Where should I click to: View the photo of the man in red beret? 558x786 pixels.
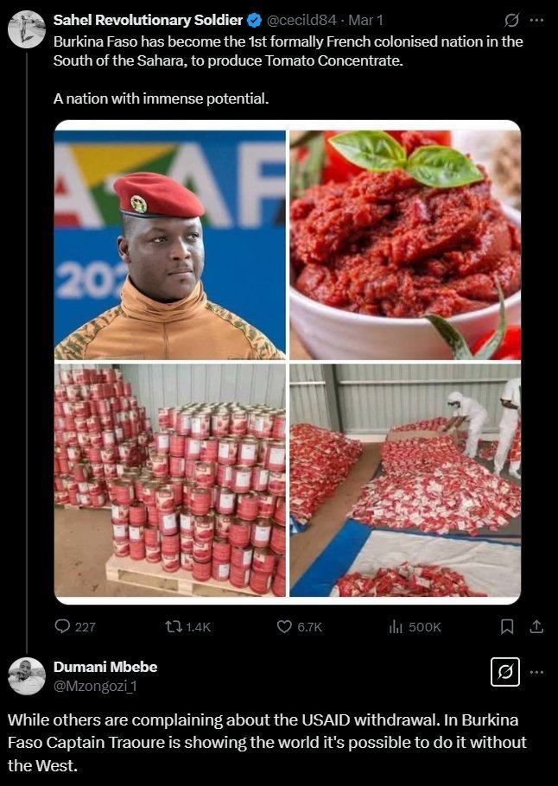tap(170, 245)
